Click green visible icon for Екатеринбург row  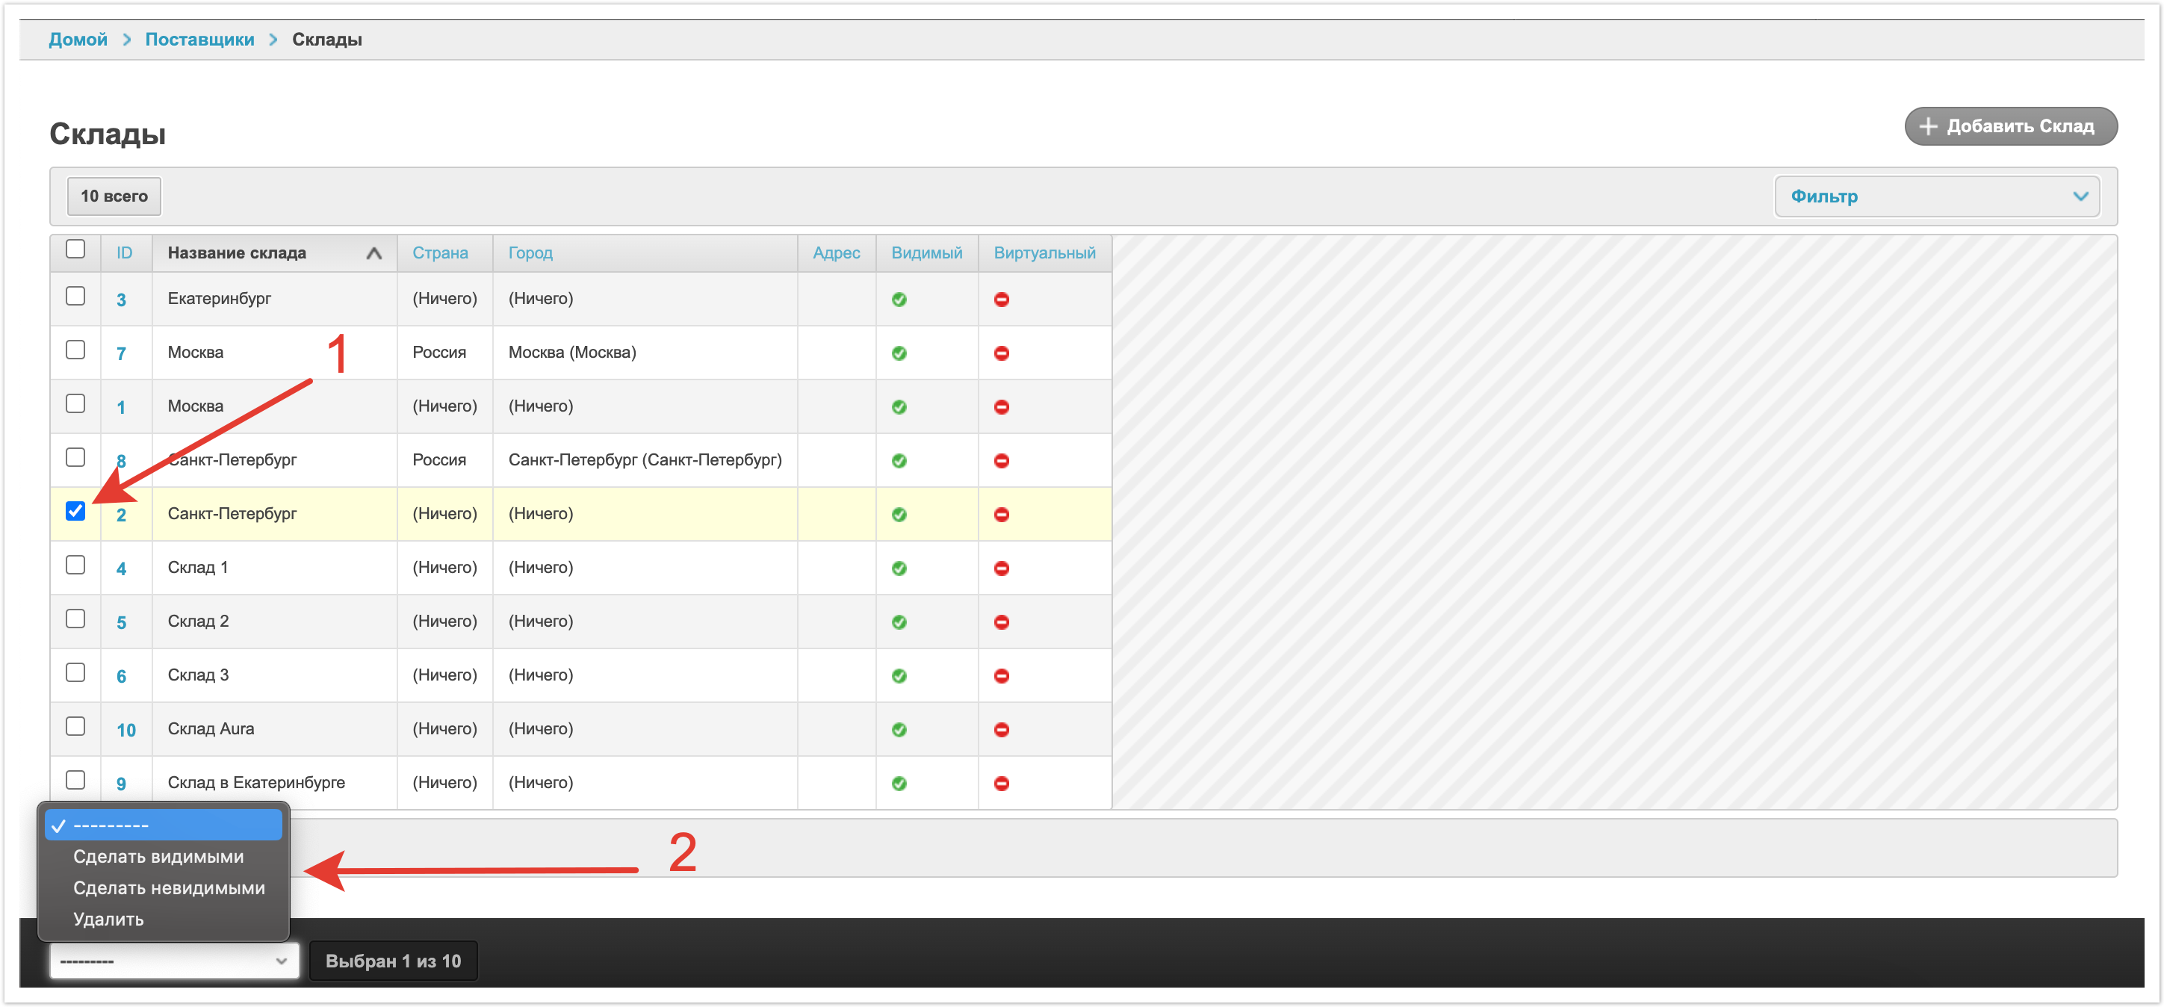tap(899, 300)
